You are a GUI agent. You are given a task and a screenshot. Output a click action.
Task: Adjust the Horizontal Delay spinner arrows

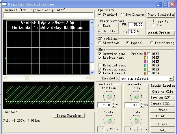coord(141,105)
